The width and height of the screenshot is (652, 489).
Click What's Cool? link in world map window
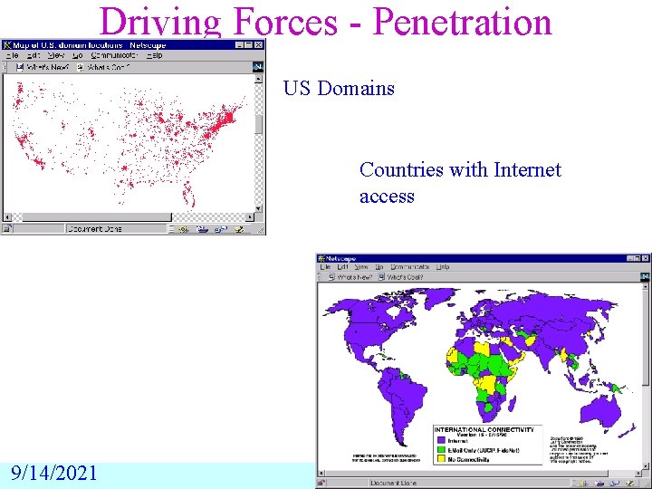click(x=405, y=277)
